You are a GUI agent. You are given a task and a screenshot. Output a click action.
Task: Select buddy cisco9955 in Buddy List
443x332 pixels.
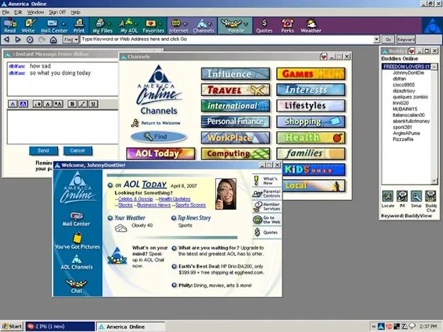pos(403,85)
